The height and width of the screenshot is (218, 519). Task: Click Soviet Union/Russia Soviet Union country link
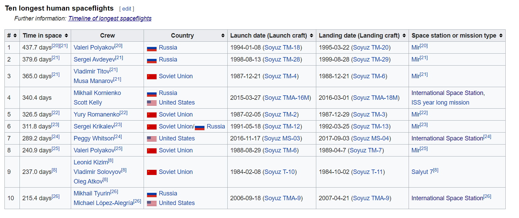click(176, 126)
